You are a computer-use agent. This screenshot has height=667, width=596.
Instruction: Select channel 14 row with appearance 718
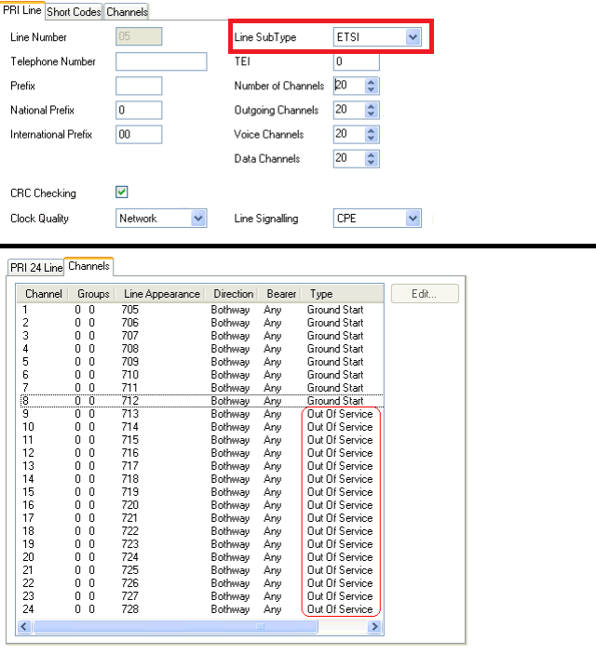[x=200, y=479]
